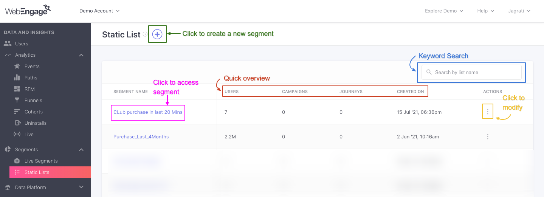The image size is (544, 197).
Task: Click the Funnels funnel icon
Action: pyautogui.click(x=17, y=100)
